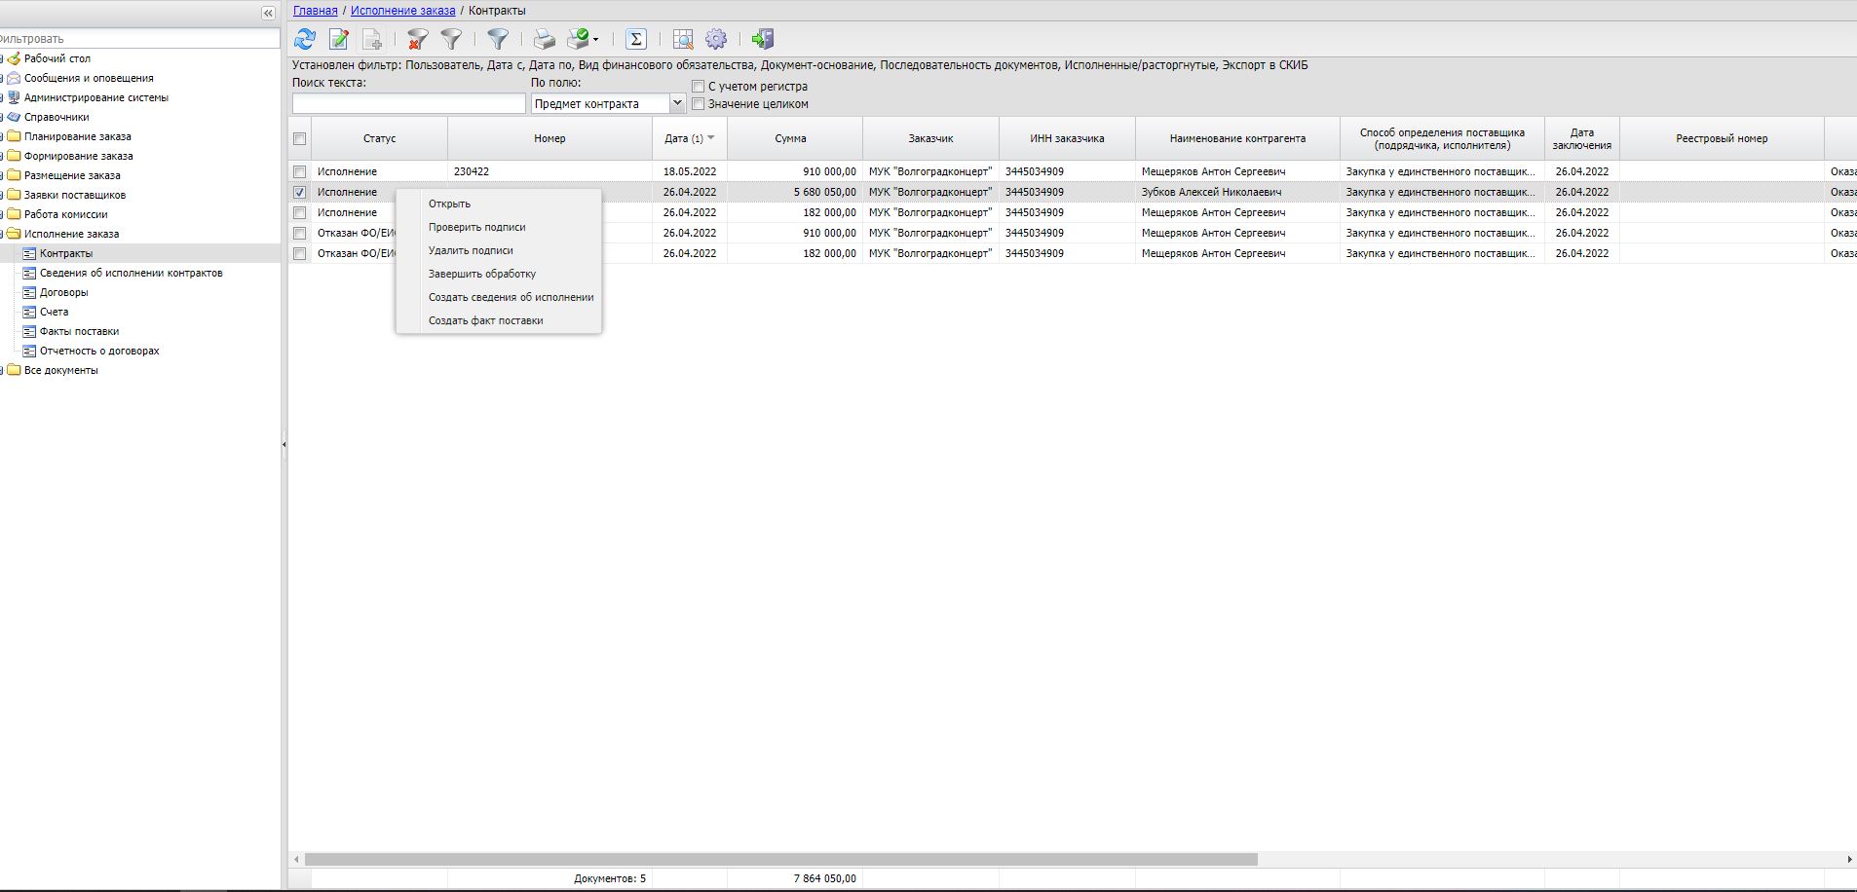Viewport: 1857px width, 892px height.
Task: Select 'Создать факт поставки' in context menu
Action: (x=485, y=320)
